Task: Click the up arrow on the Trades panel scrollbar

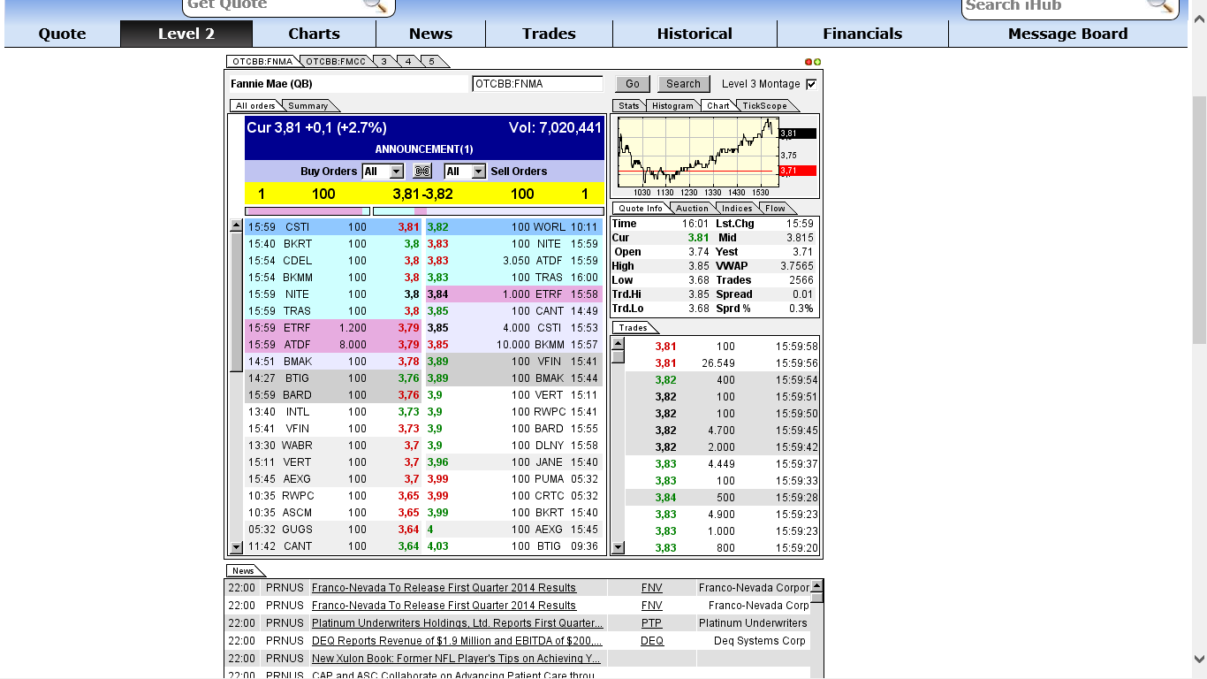Action: click(617, 345)
